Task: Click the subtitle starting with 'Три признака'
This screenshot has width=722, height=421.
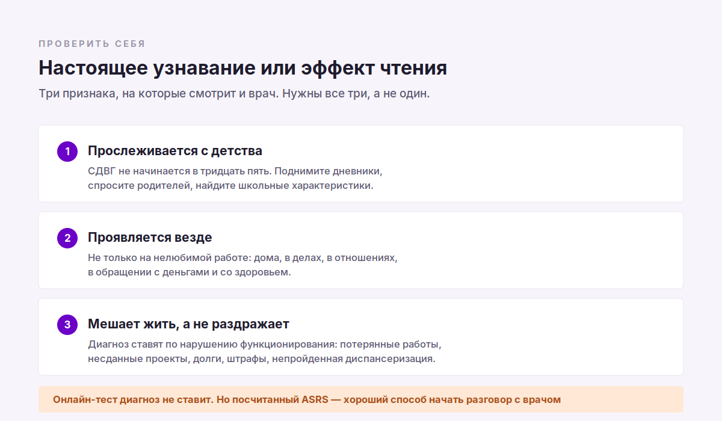Action: (x=234, y=94)
